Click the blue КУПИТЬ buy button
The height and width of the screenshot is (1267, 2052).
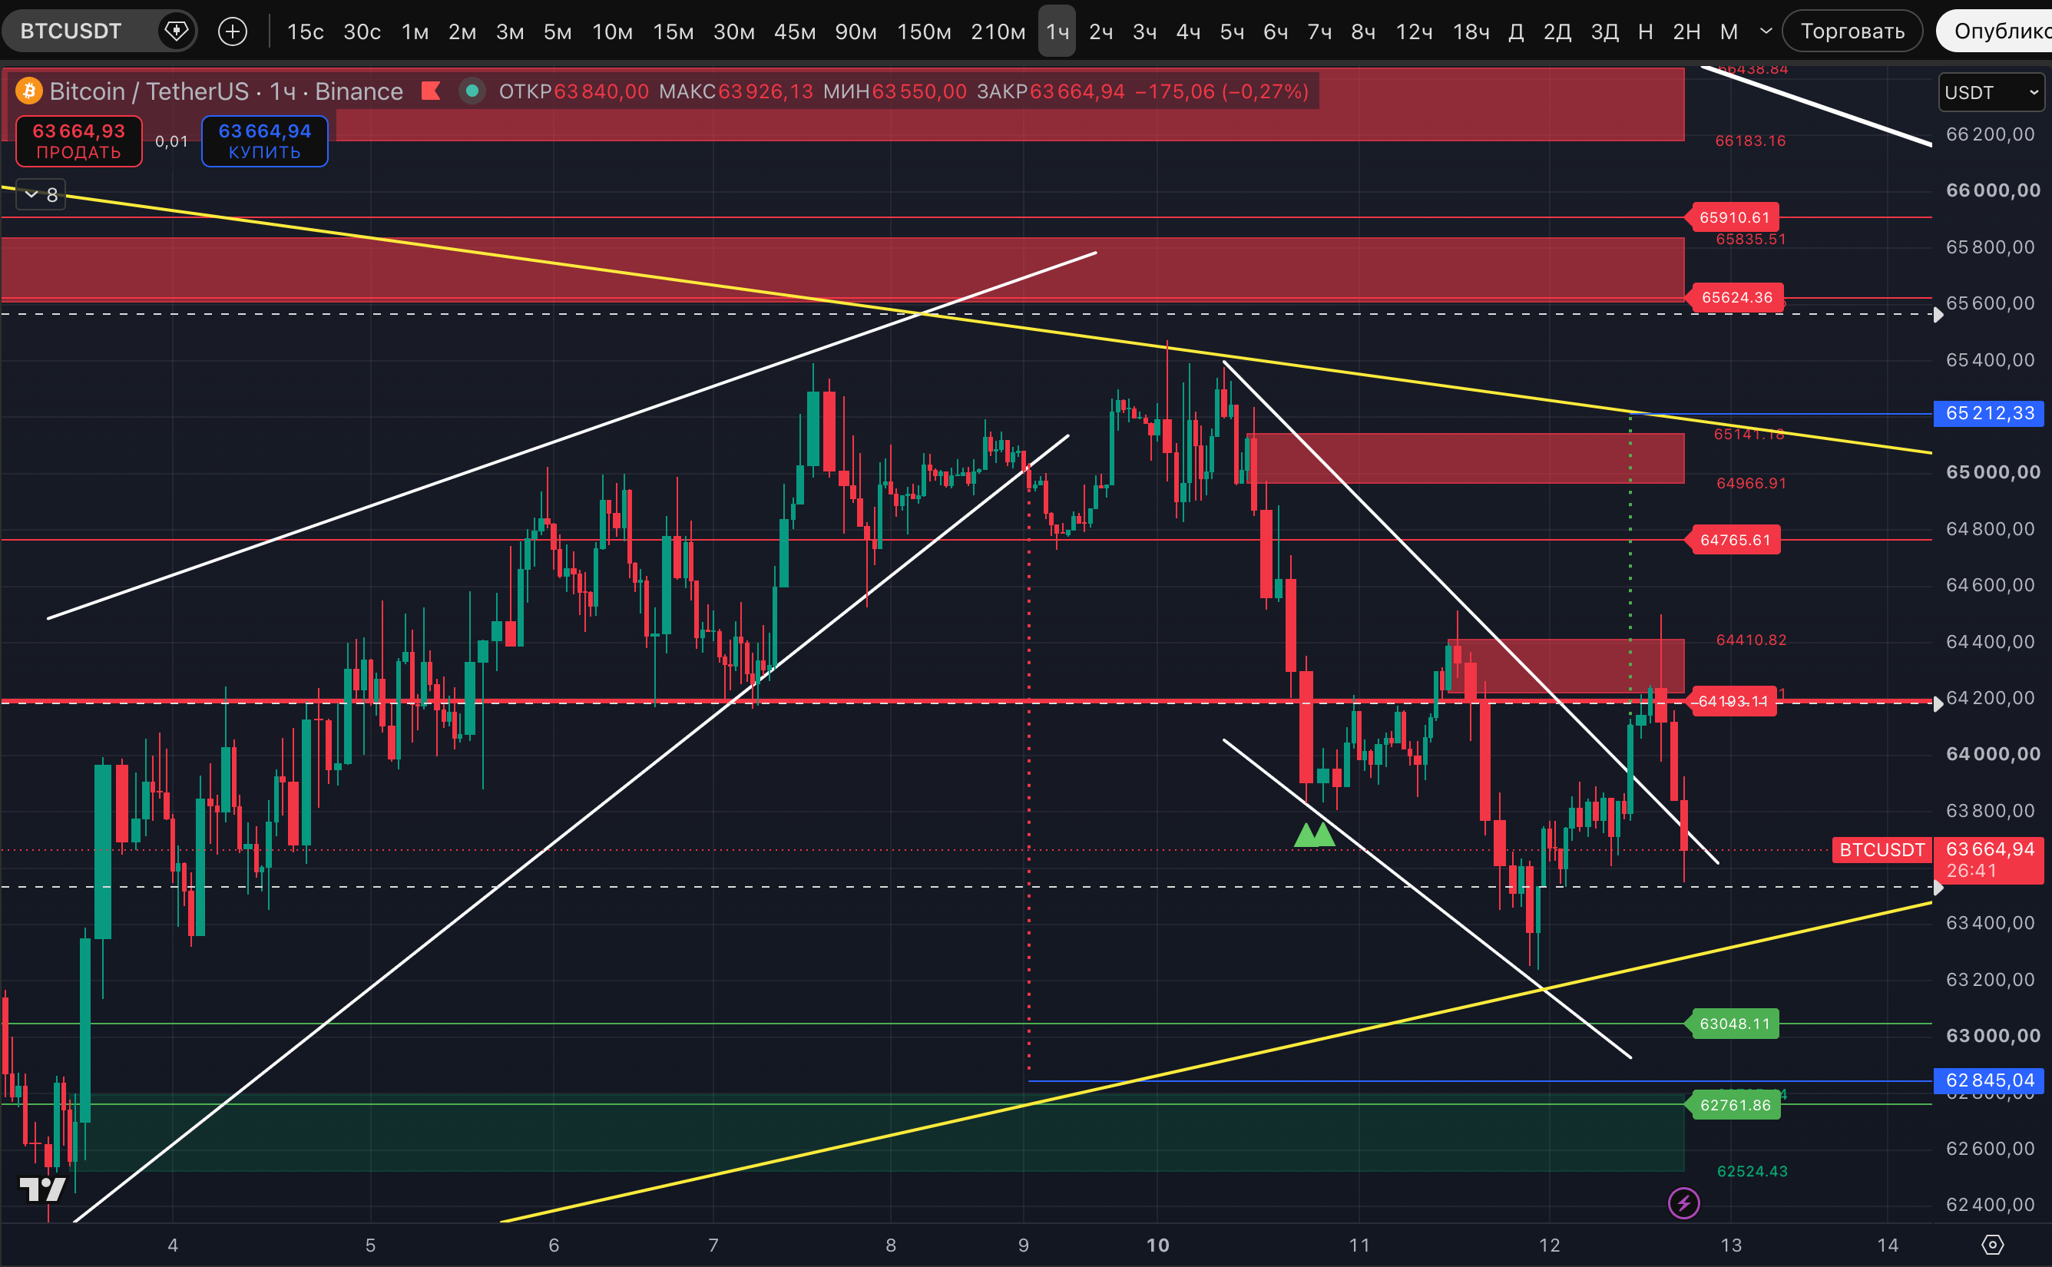265,141
